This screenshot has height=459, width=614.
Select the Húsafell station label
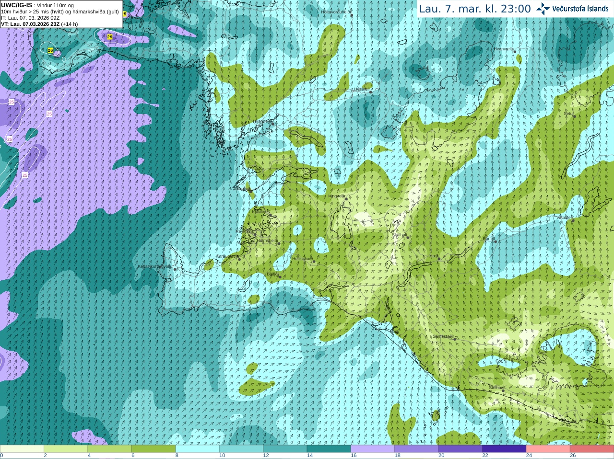coord(362,89)
